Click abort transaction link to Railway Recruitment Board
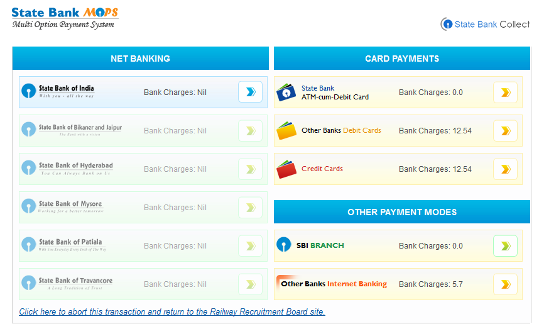This screenshot has height=336, width=544. click(x=172, y=312)
